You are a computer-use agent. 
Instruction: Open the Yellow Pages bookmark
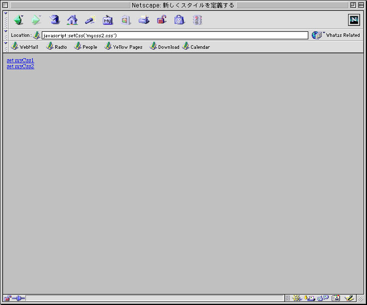123,46
